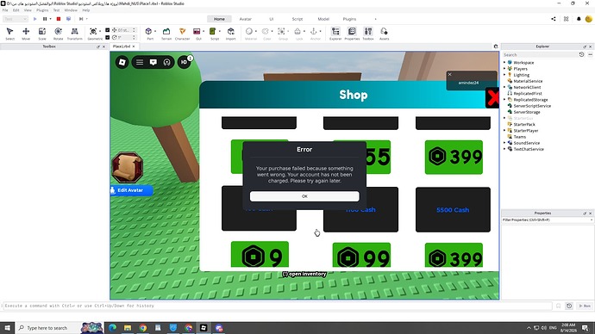Select the Move tool
Viewport: 595px width, 334px height.
[26, 34]
